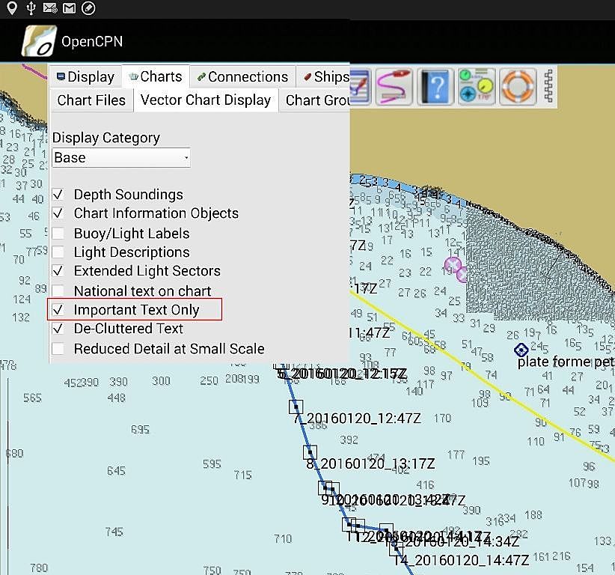Open the Route and Mark Manager toolbar icon
This screenshot has width=615, height=575.
[361, 87]
